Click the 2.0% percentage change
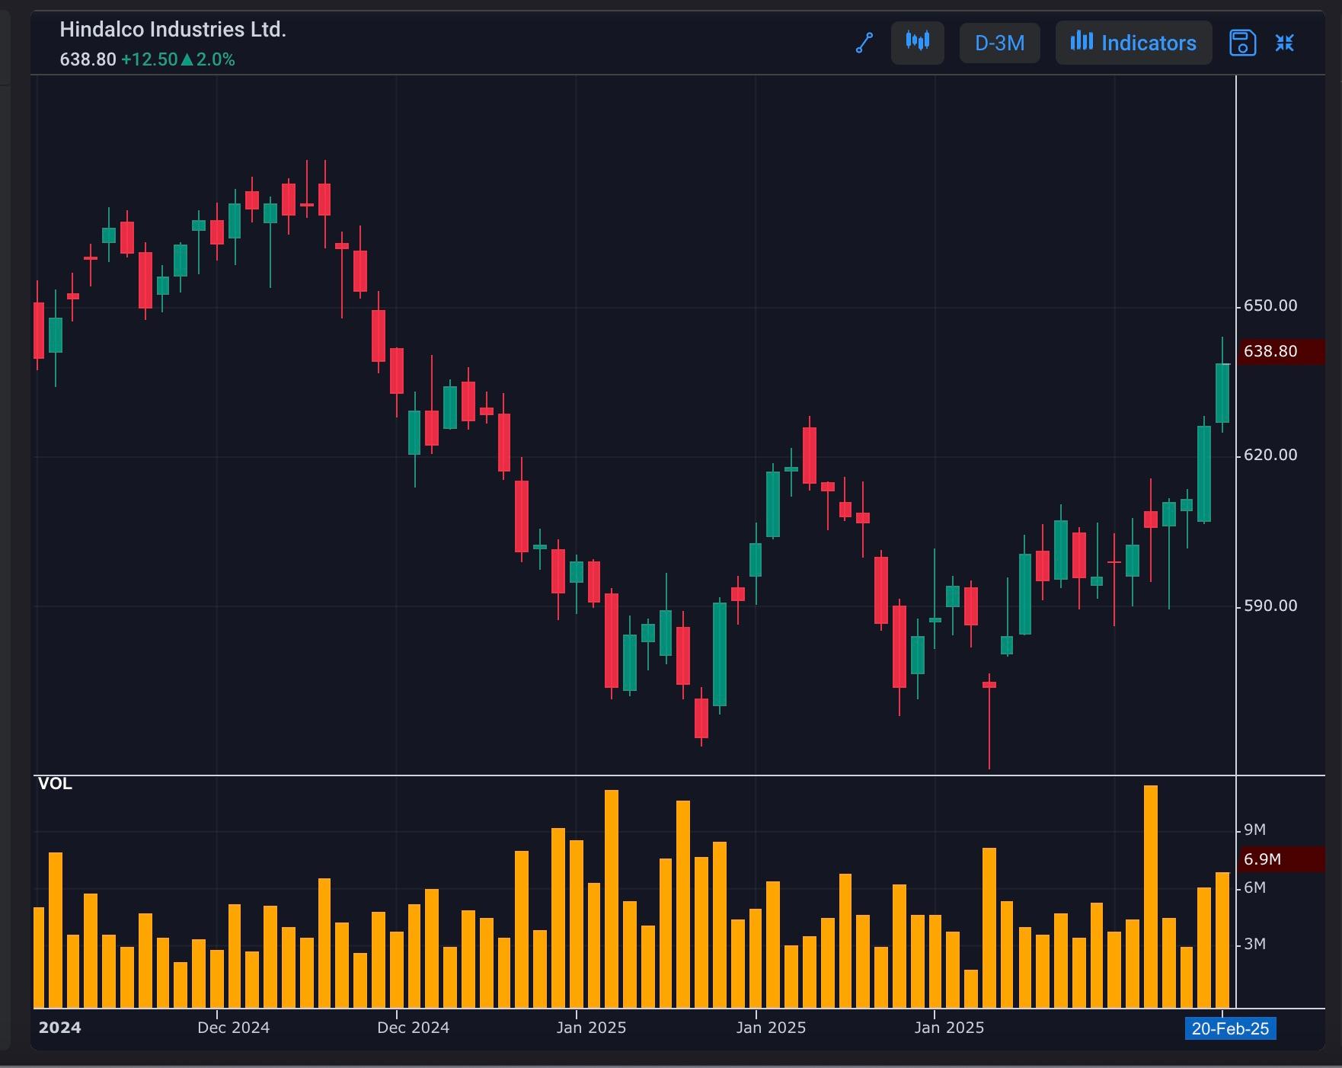The width and height of the screenshot is (1342, 1068). coord(216,59)
